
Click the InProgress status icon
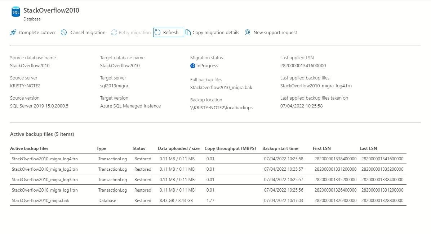pyautogui.click(x=193, y=66)
